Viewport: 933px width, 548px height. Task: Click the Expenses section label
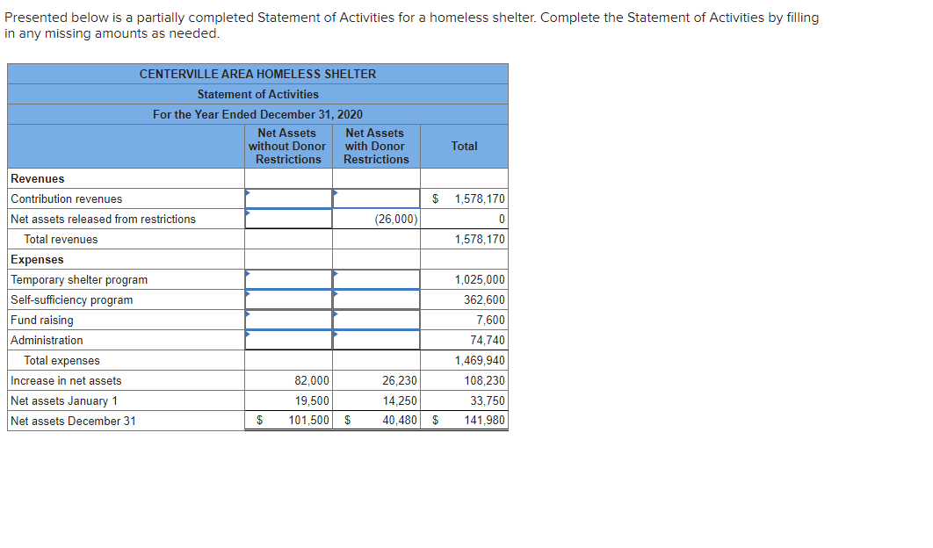(37, 259)
